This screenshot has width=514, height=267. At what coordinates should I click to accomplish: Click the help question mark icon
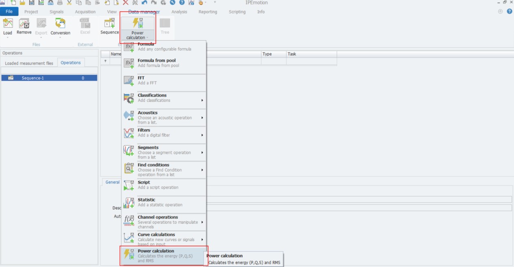(510, 11)
